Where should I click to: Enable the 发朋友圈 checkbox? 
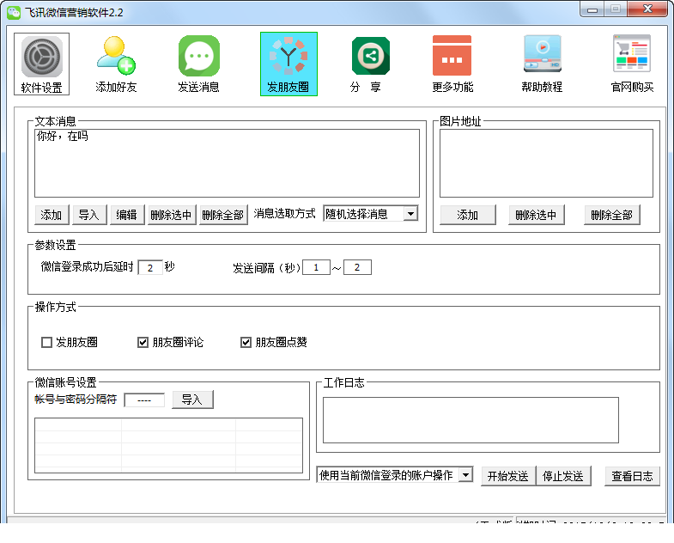coord(46,343)
